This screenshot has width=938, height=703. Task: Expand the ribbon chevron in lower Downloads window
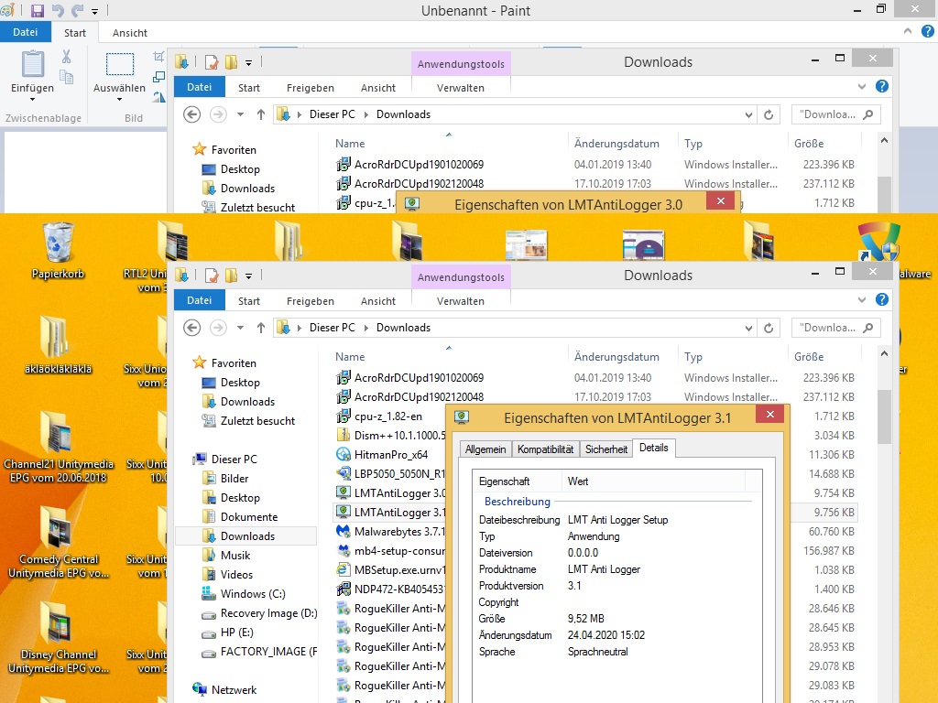861,299
